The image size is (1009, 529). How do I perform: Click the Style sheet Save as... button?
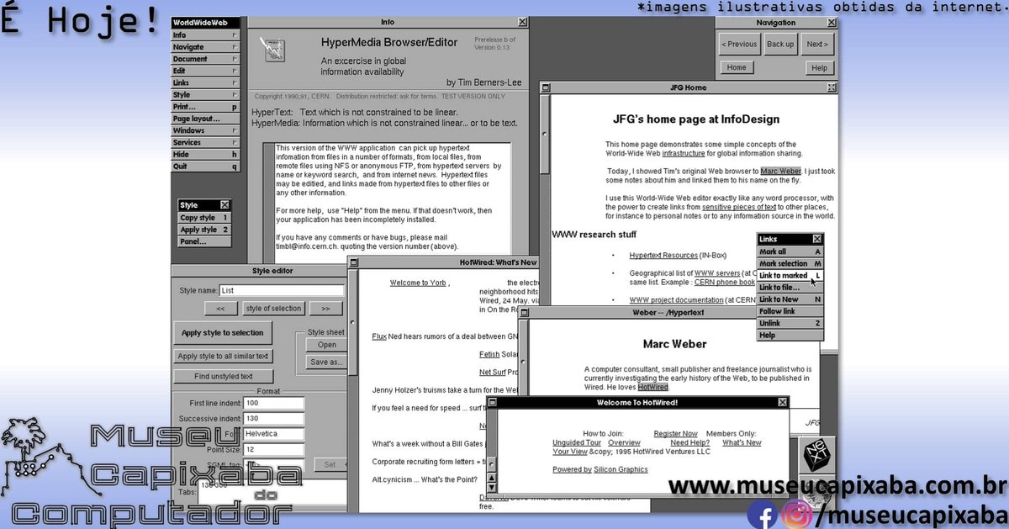pos(327,362)
